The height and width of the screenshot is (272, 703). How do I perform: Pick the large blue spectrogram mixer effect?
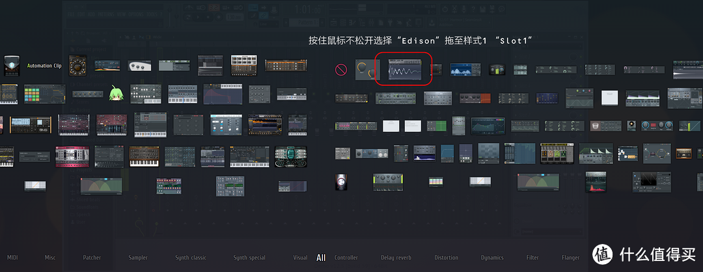point(519,154)
